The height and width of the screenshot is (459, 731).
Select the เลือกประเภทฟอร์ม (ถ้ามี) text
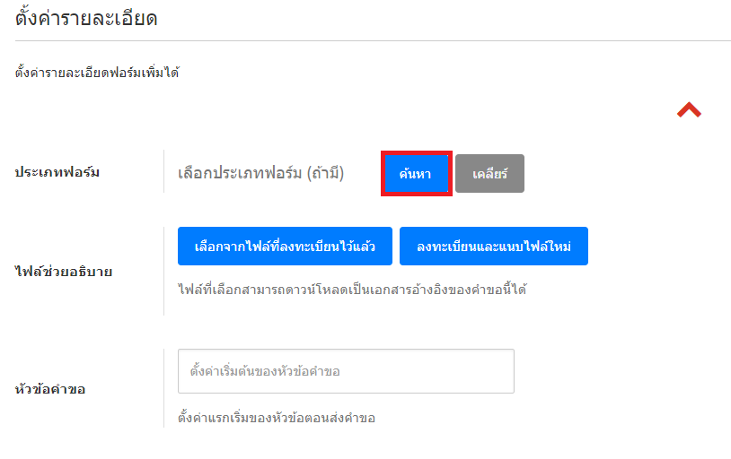[x=261, y=173]
